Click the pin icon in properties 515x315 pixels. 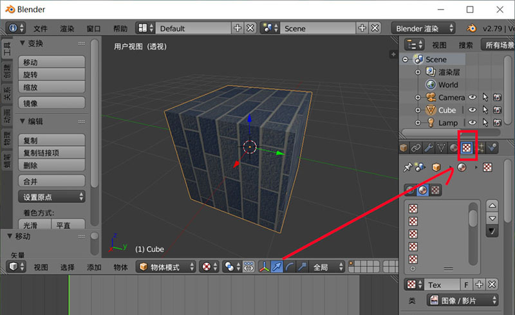pos(407,167)
